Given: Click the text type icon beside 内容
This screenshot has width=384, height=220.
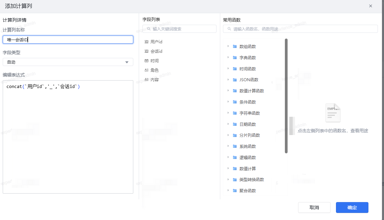Looking at the screenshot, I should pyautogui.click(x=146, y=80).
